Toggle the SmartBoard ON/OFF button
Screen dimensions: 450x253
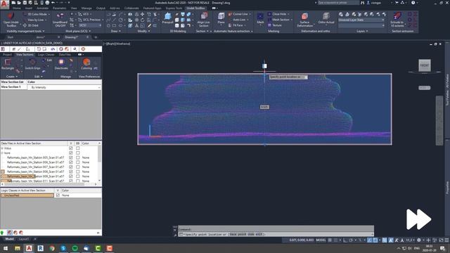click(60, 20)
